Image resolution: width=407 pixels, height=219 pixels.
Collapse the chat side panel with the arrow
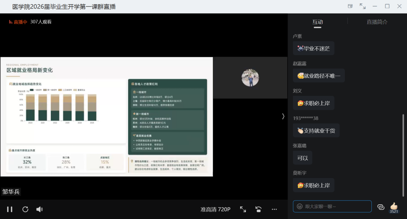click(x=283, y=116)
